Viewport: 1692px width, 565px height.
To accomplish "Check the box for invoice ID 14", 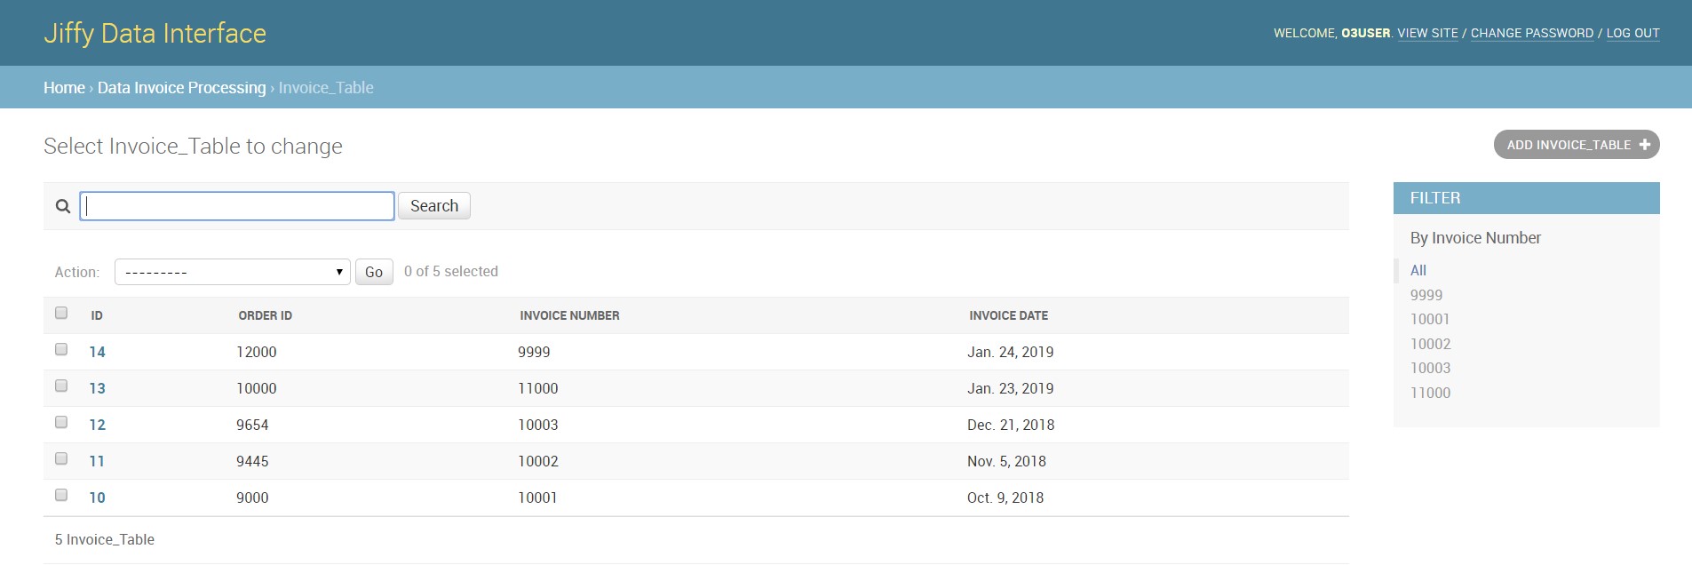I will tap(61, 349).
